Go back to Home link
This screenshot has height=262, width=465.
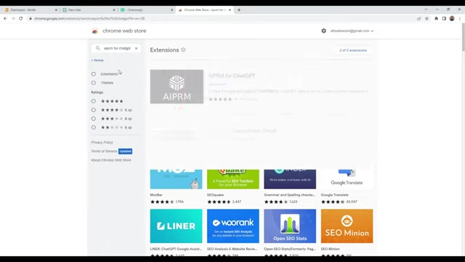(x=97, y=60)
